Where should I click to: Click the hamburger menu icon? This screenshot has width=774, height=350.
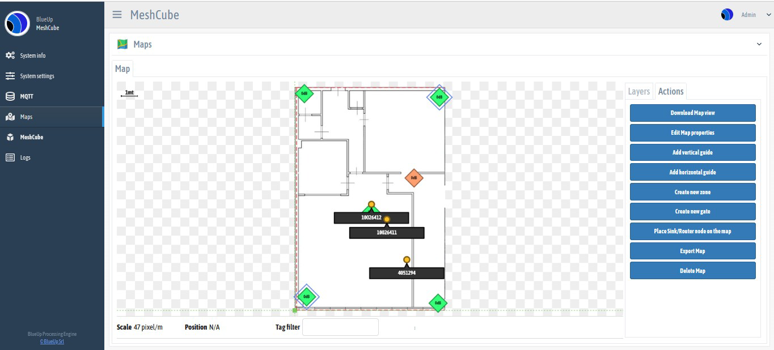pyautogui.click(x=117, y=15)
